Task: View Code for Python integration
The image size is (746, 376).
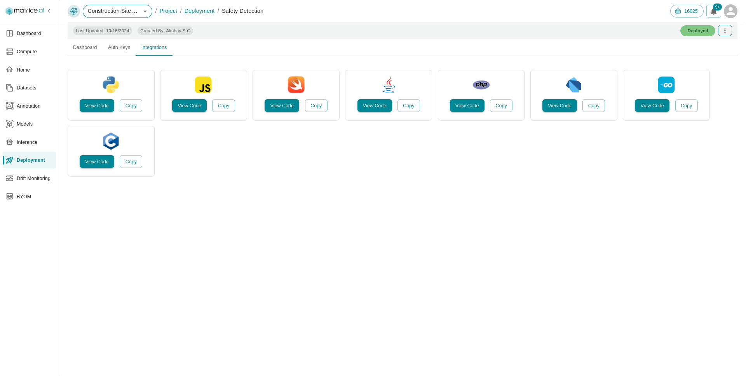Action: tap(97, 106)
